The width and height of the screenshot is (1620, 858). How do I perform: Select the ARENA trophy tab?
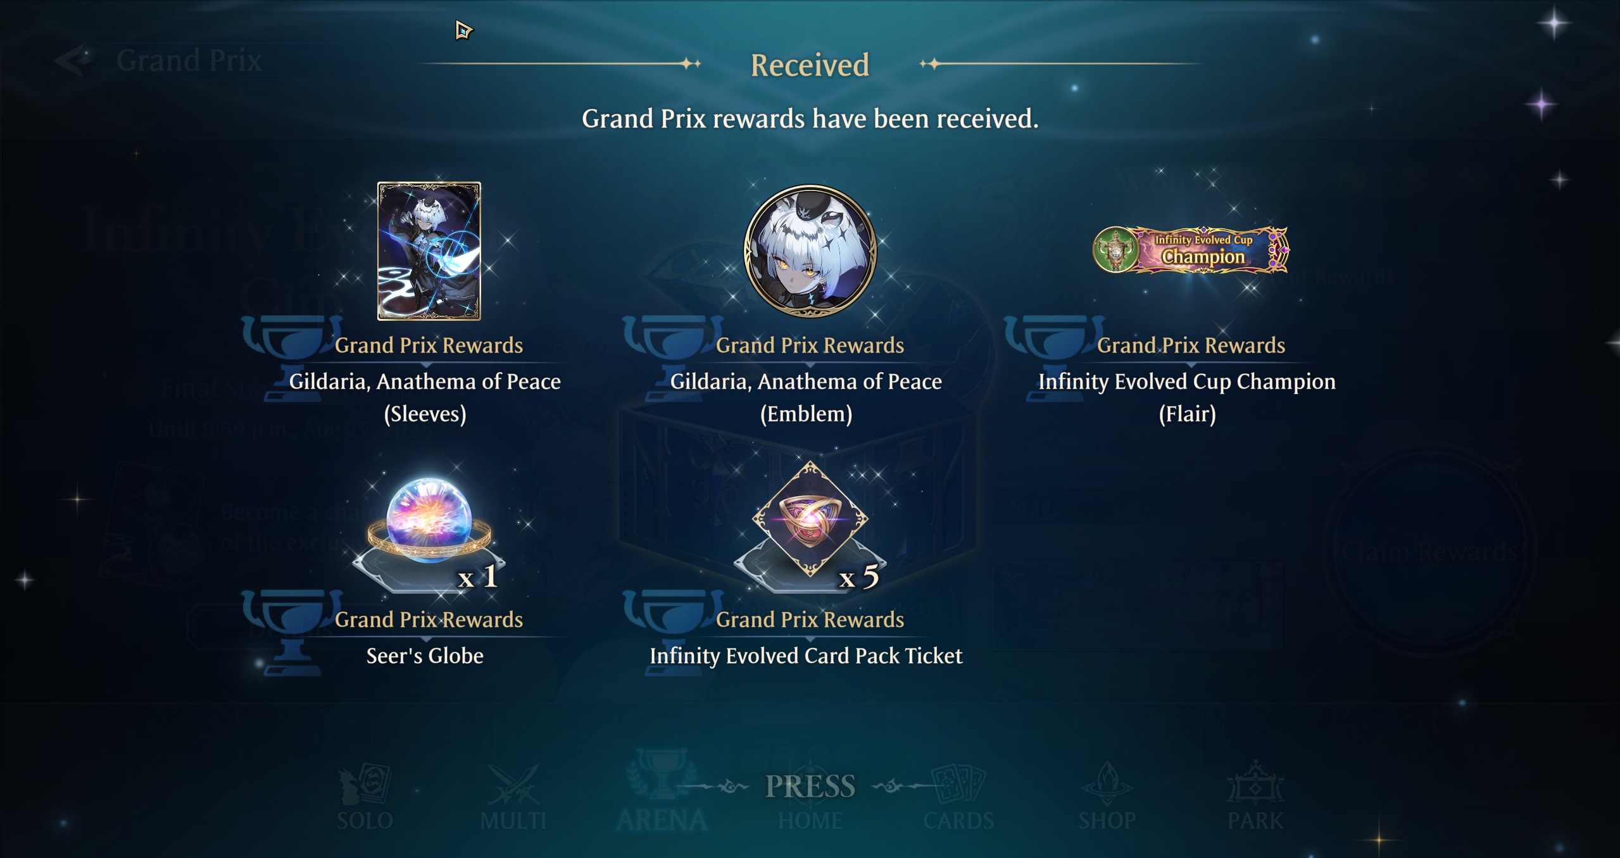click(662, 791)
